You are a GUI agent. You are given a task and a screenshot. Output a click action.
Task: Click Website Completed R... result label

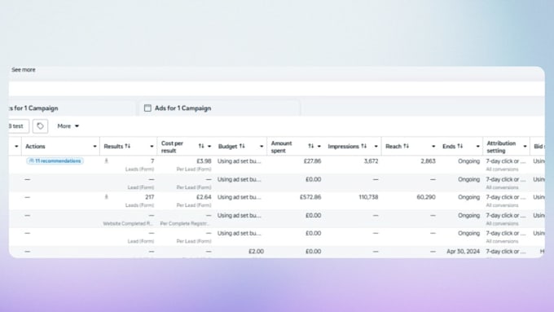[128, 224]
